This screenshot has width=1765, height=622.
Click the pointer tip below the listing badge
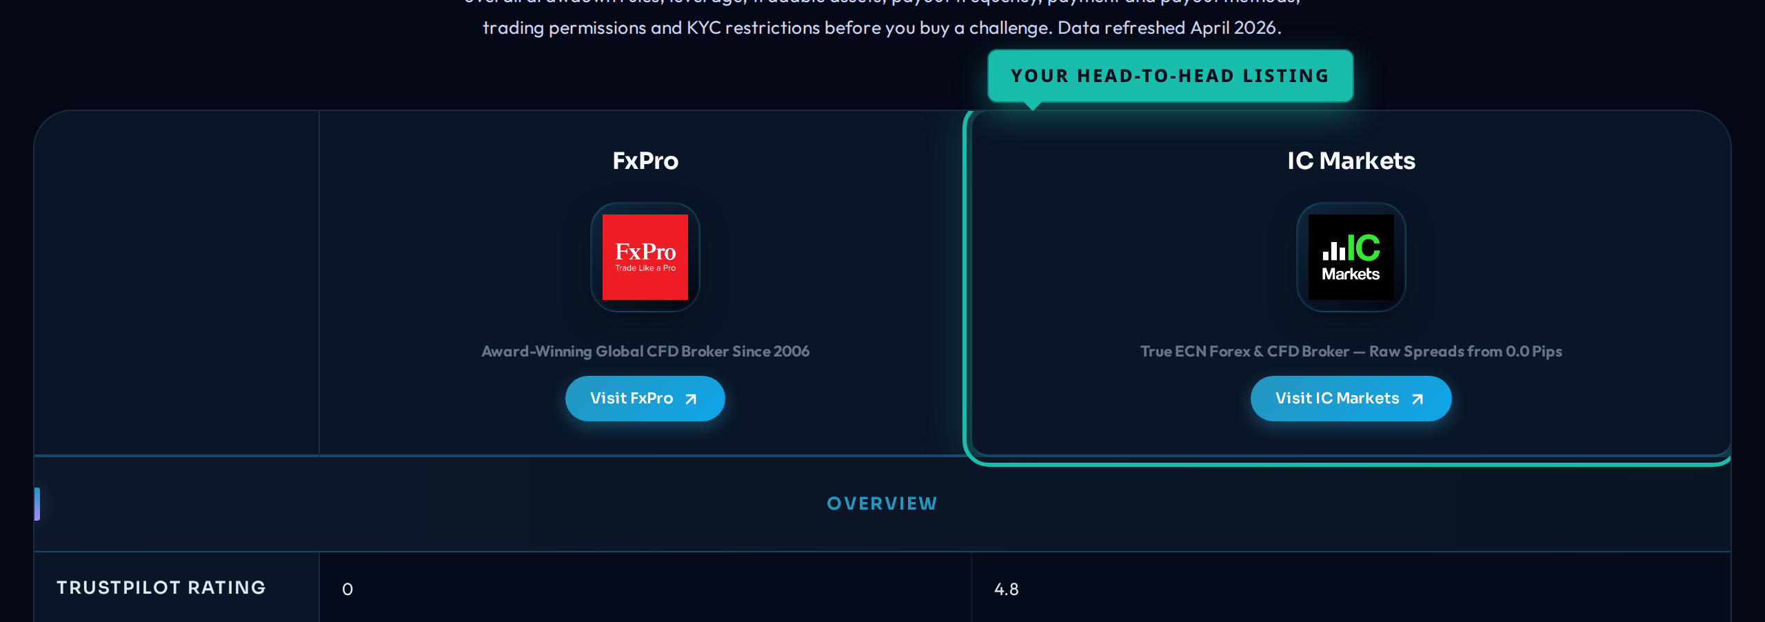[x=1032, y=106]
